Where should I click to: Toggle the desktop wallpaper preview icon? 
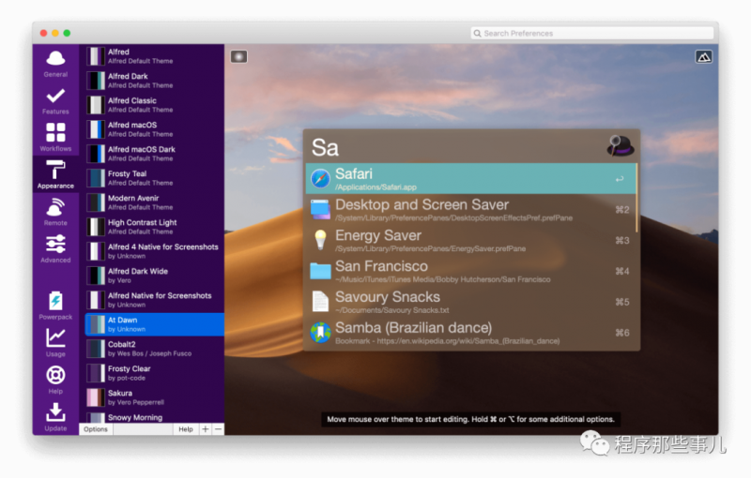[x=703, y=57]
